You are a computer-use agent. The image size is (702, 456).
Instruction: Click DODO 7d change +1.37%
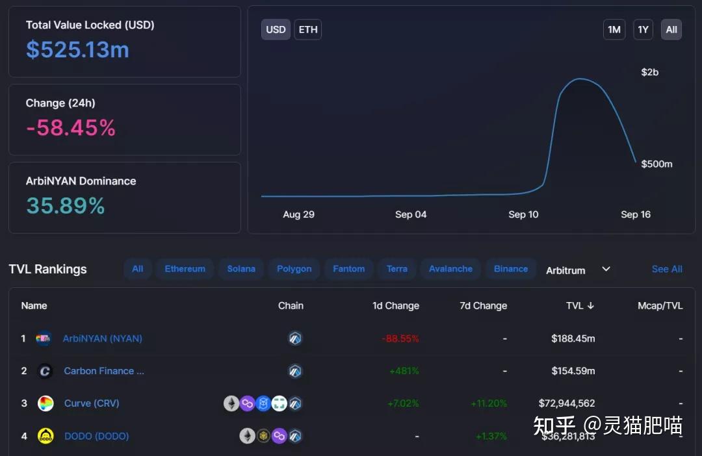(x=491, y=437)
